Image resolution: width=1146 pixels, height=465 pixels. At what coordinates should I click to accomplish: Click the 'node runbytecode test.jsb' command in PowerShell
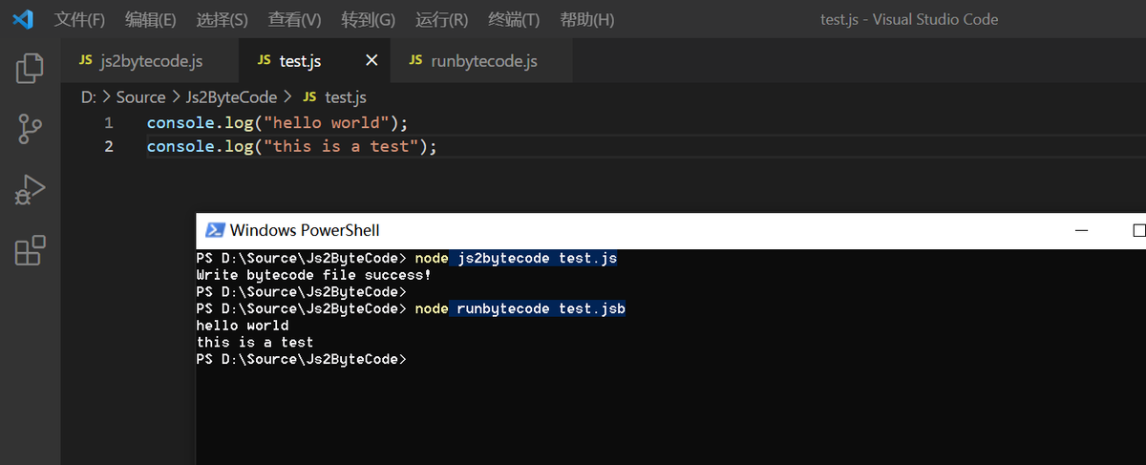pos(520,309)
